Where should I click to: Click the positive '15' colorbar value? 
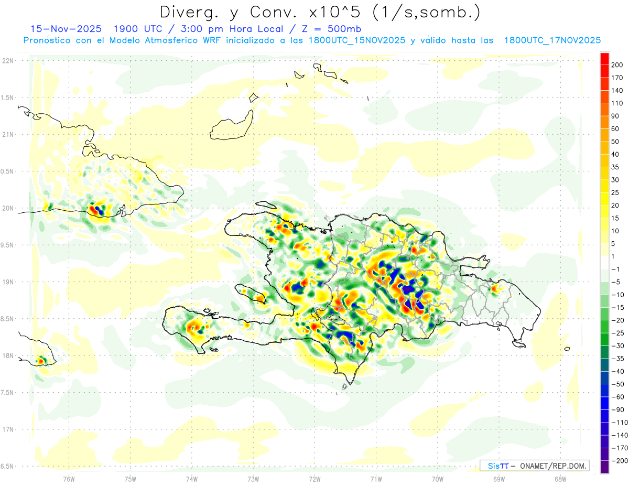click(615, 218)
